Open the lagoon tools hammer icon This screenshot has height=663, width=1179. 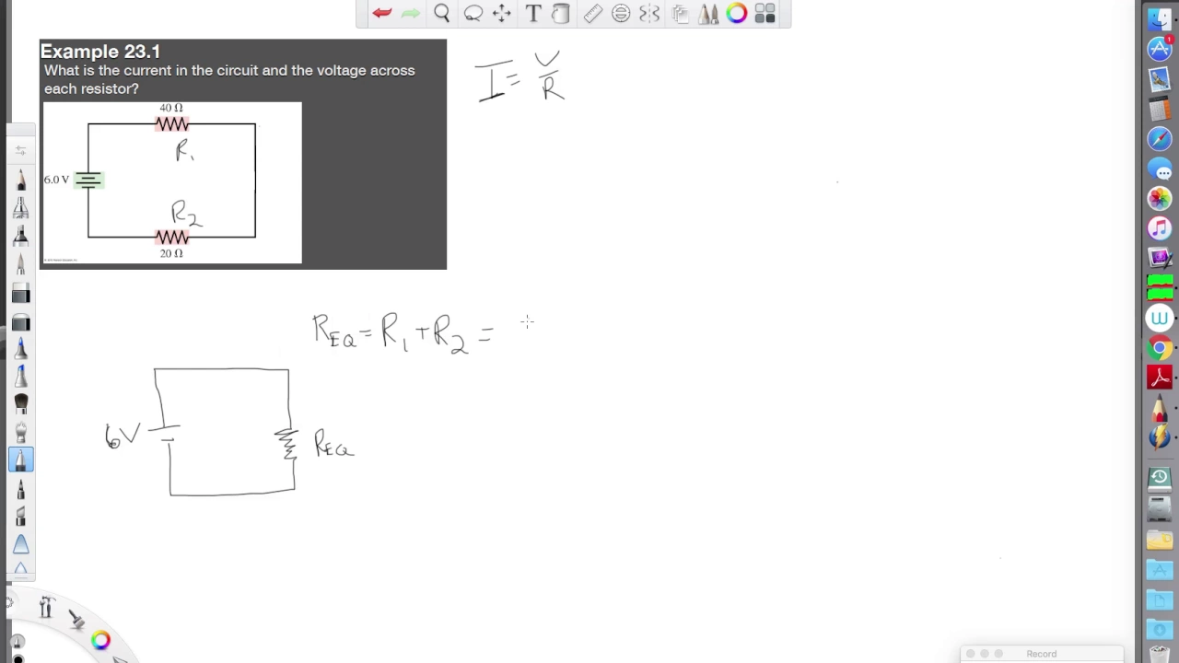click(46, 608)
